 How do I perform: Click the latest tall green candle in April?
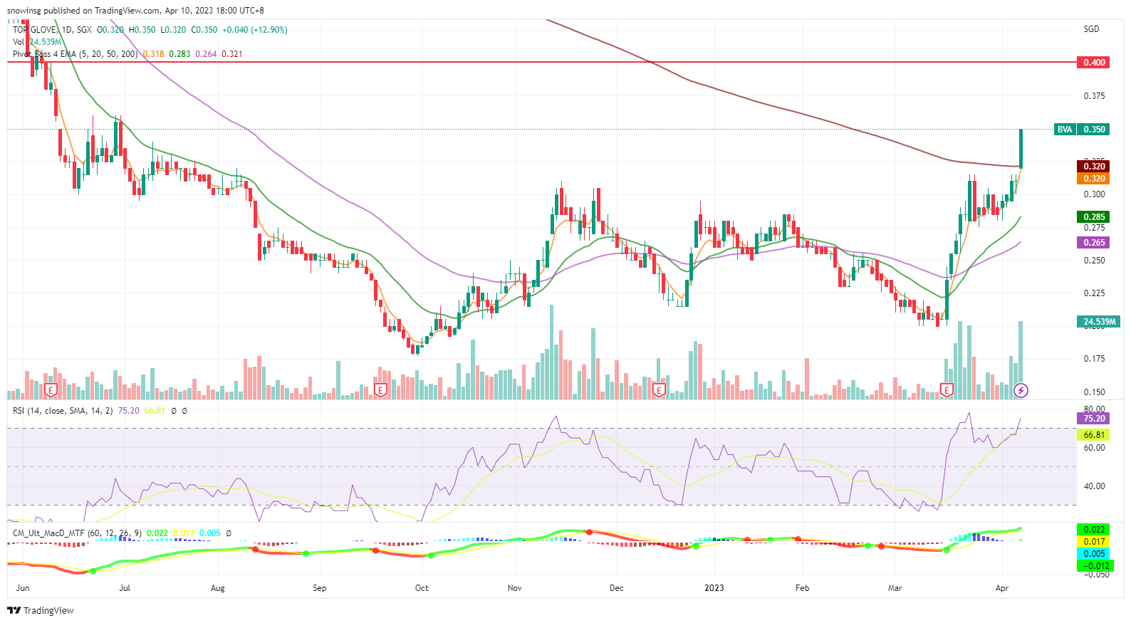pyautogui.click(x=1021, y=149)
